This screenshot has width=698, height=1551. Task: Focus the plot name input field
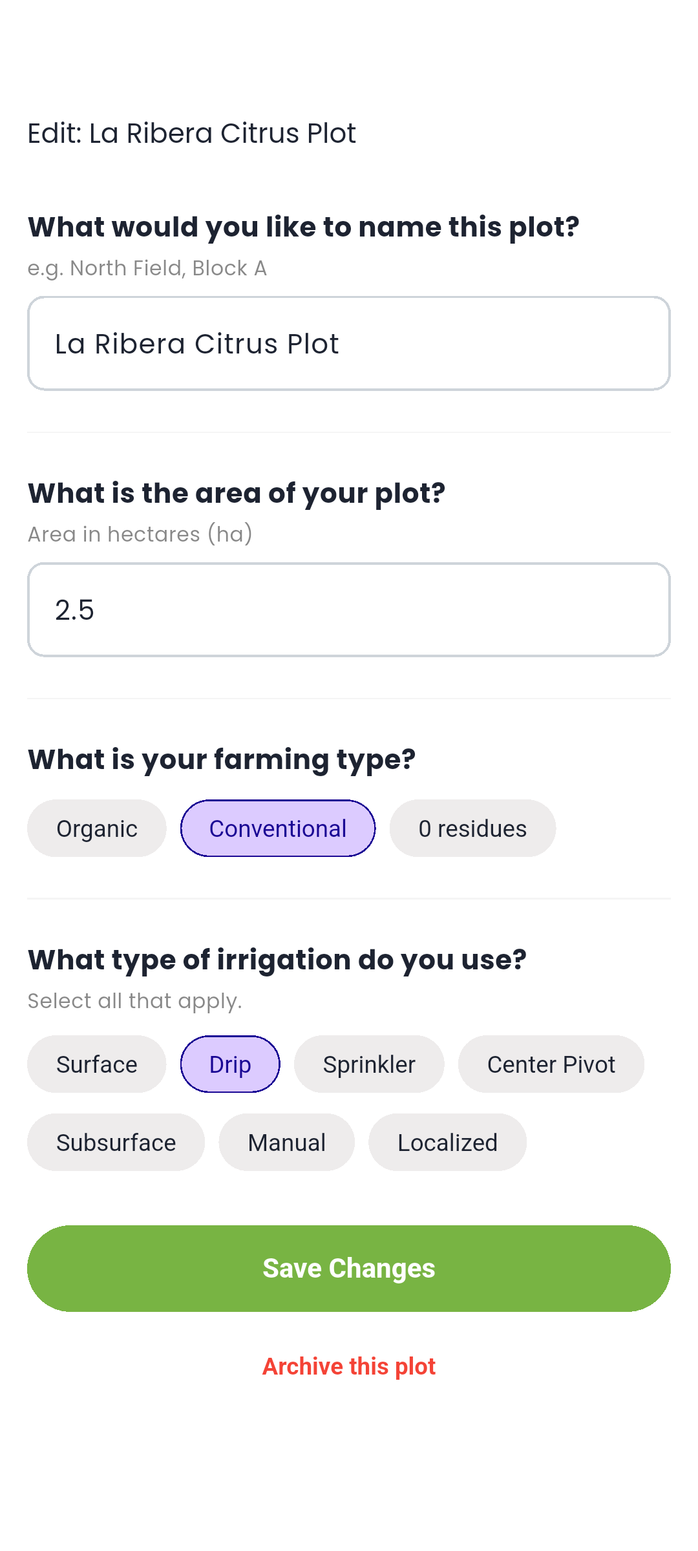[x=349, y=344]
